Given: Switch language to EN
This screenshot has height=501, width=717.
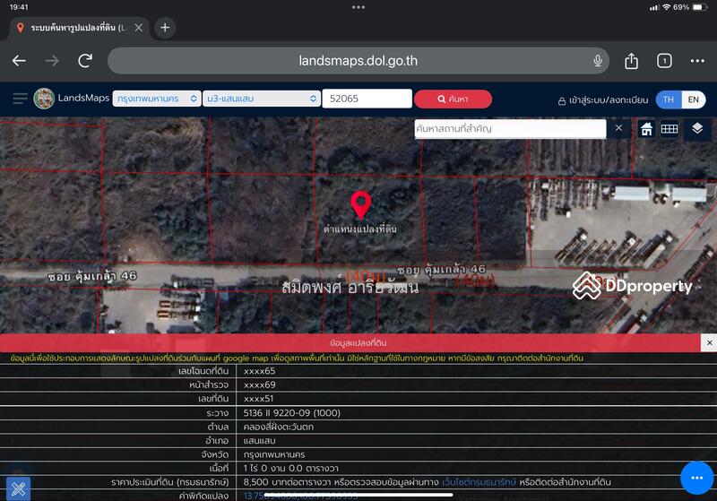Looking at the screenshot, I should [693, 99].
